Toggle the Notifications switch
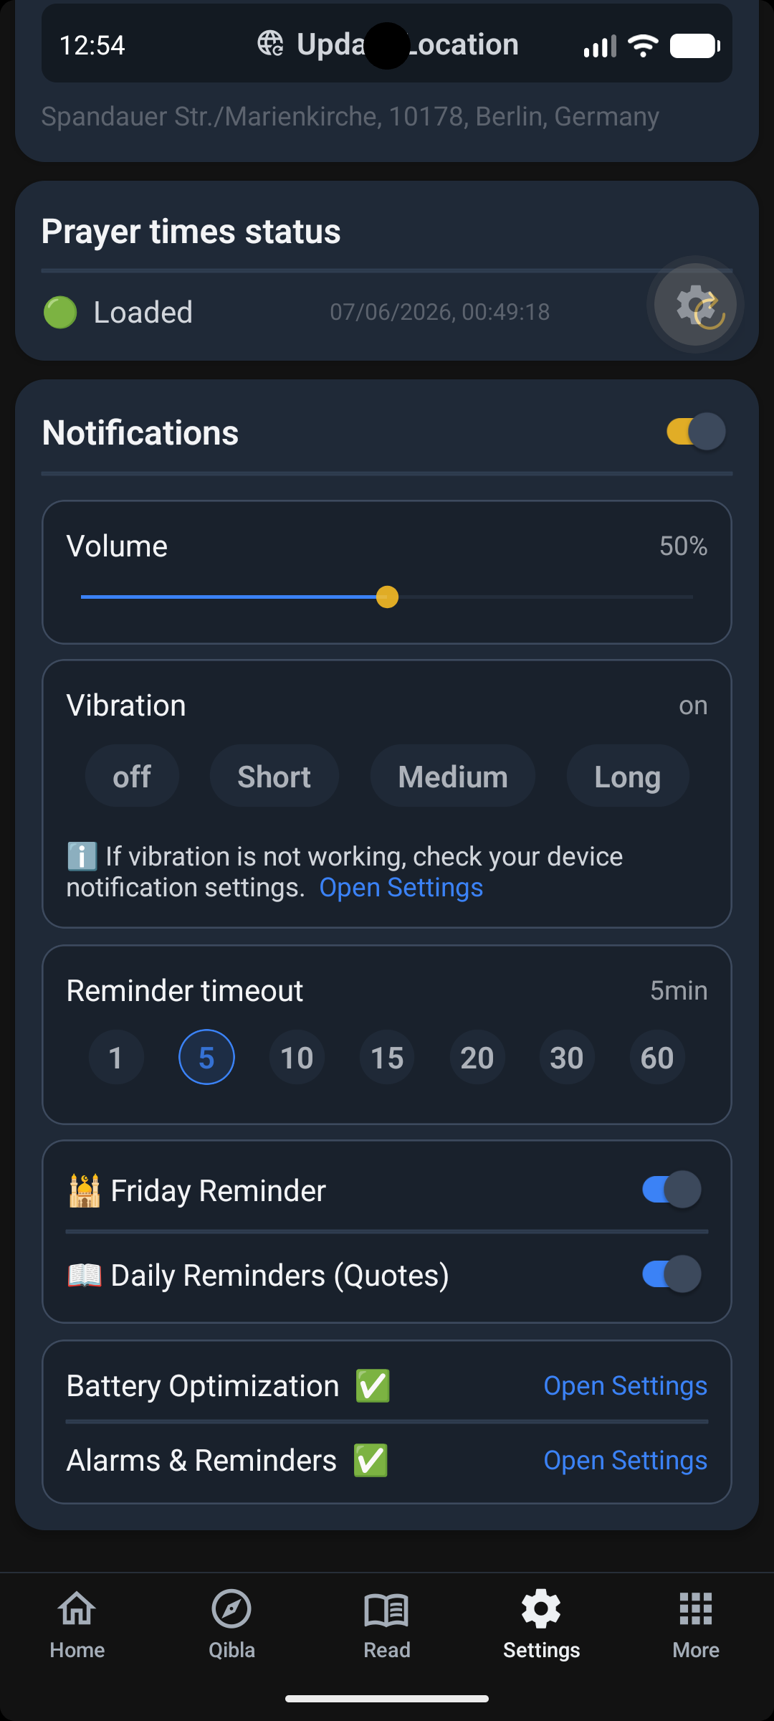The image size is (774, 1721). coord(696,432)
